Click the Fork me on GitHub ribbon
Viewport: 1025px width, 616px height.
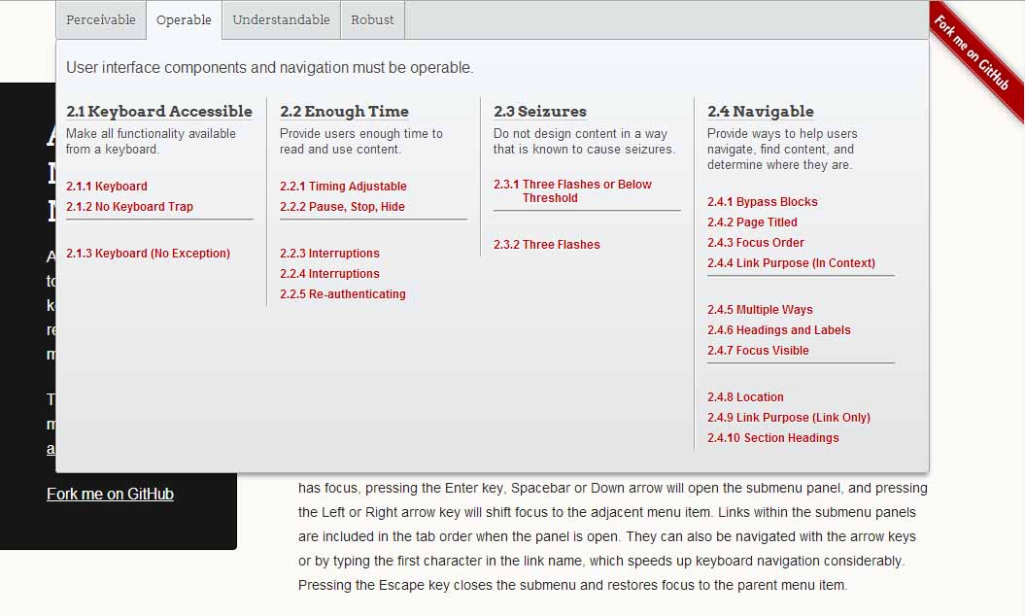[x=977, y=61]
